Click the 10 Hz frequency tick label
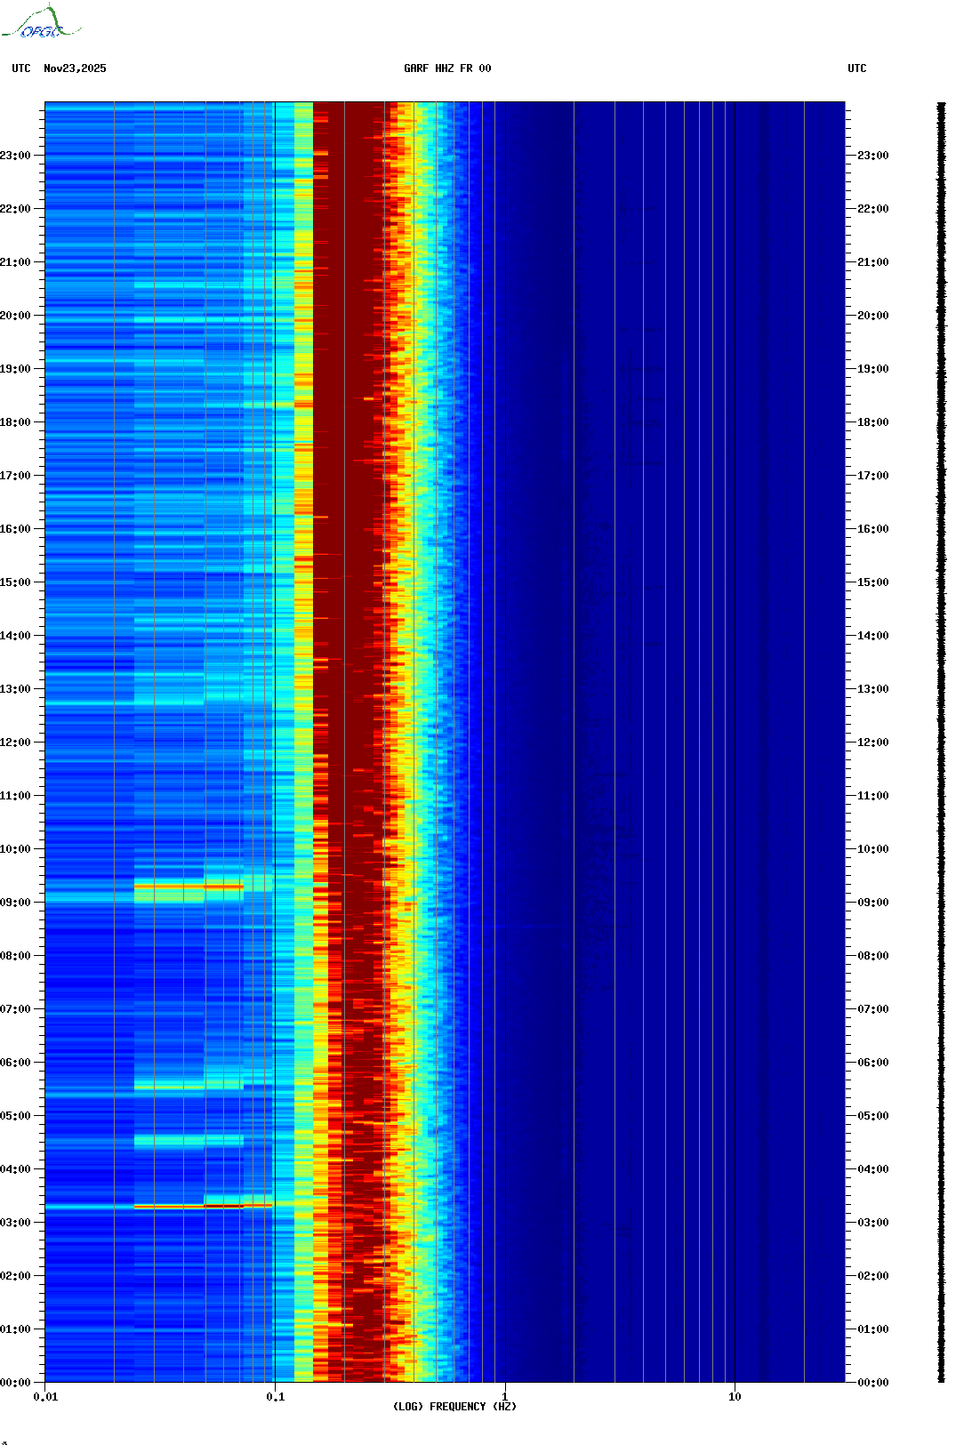The width and height of the screenshot is (980, 1453). click(x=735, y=1397)
